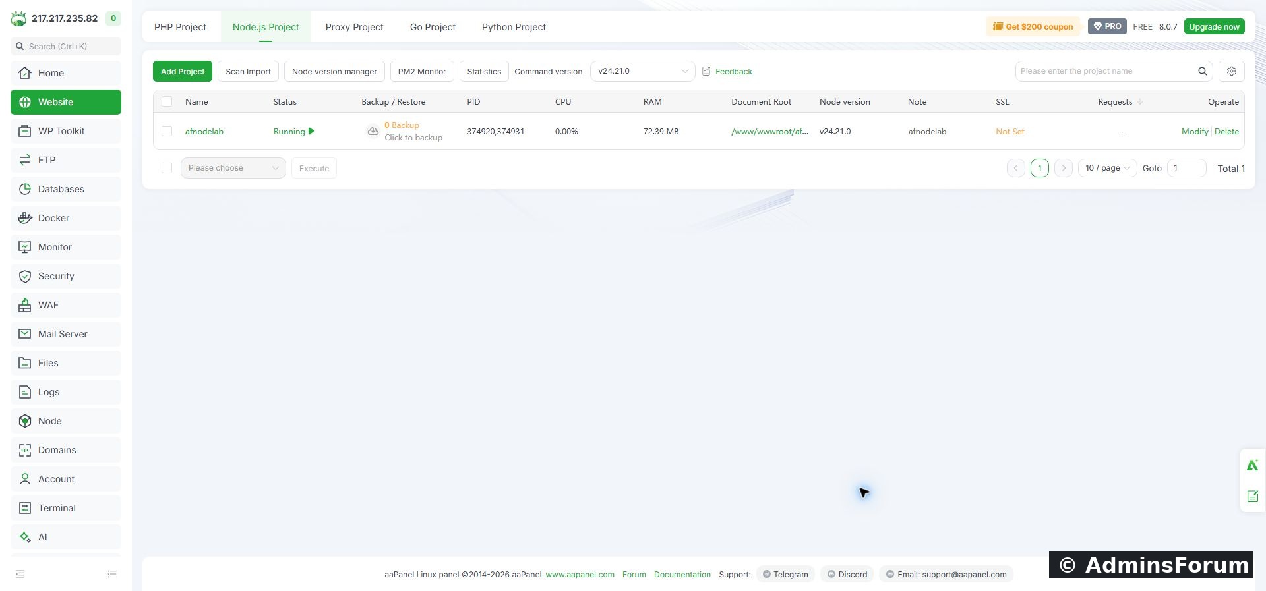
Task: Sort by the Requests column arrow
Action: 1140,102
